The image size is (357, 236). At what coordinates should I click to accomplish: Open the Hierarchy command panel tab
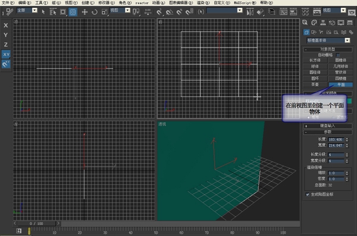tap(323, 23)
